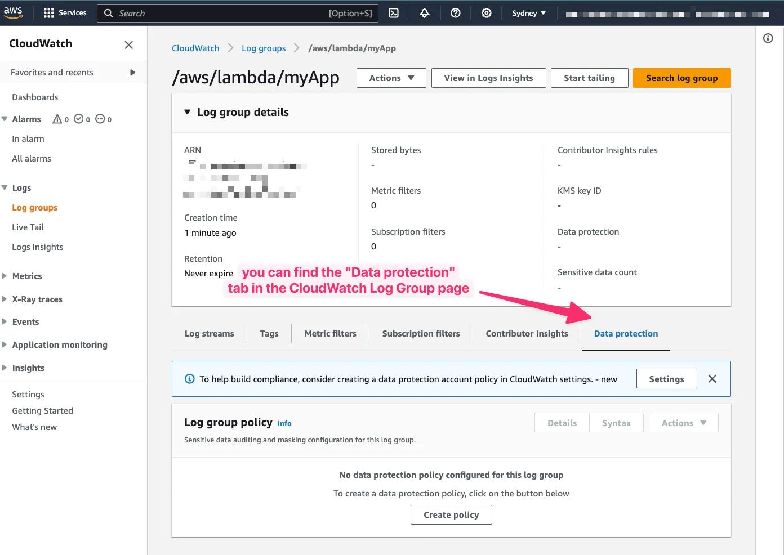Click the in-alarm warning triangle icon
Image resolution: width=784 pixels, height=555 pixels.
pyautogui.click(x=57, y=119)
